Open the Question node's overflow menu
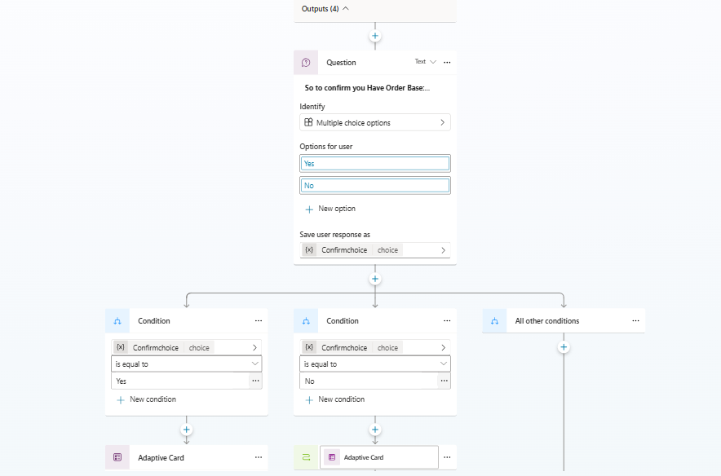Screen dimensions: 721x476 tap(447, 62)
